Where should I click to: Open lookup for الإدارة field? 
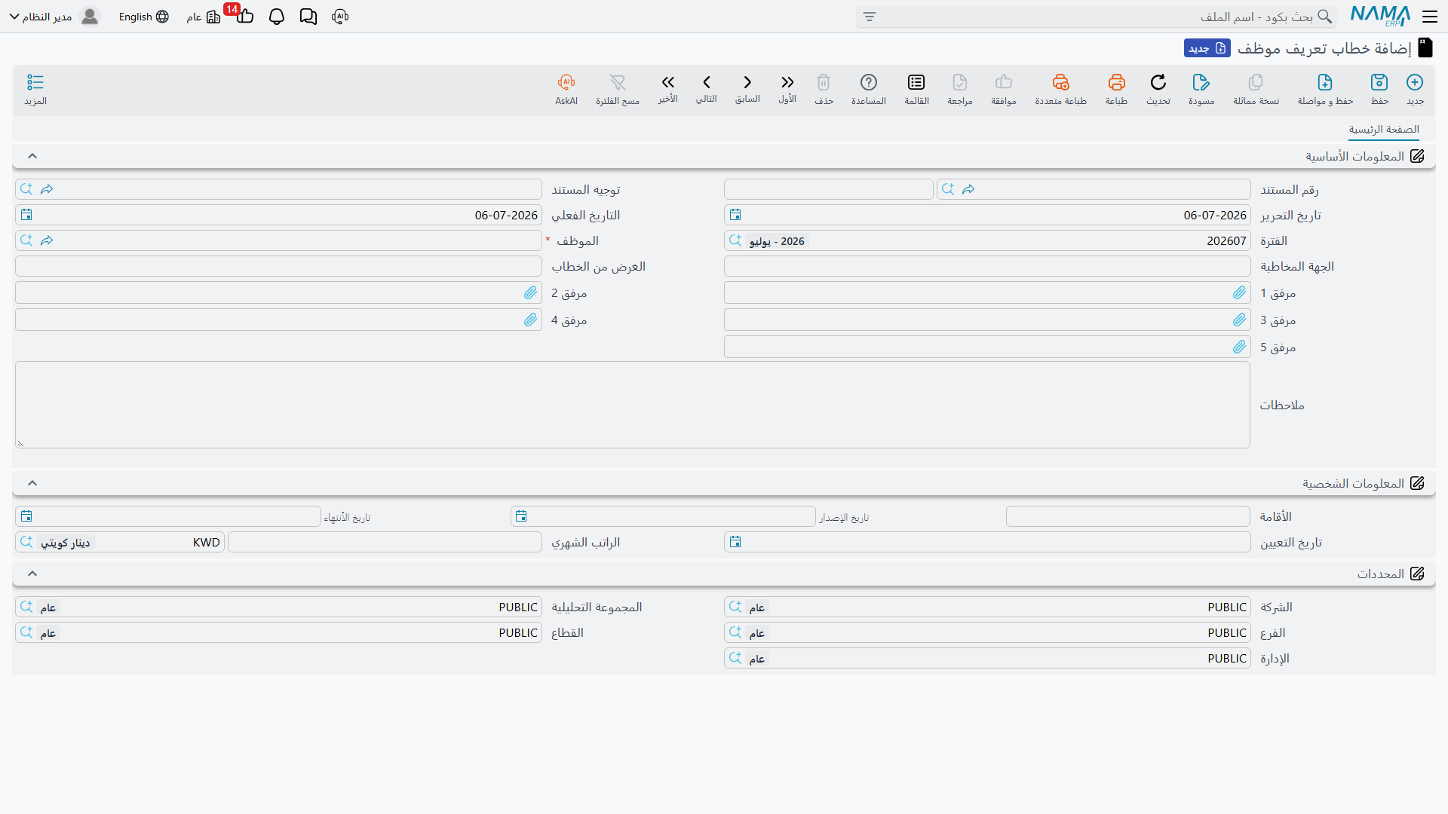(735, 658)
